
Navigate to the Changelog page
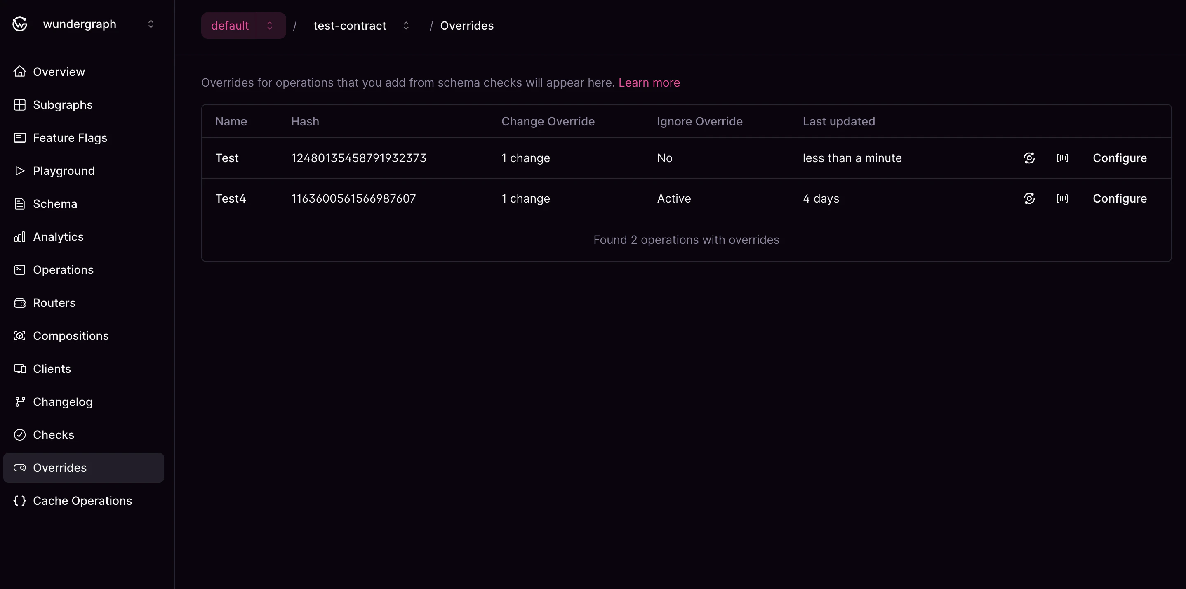[62, 401]
